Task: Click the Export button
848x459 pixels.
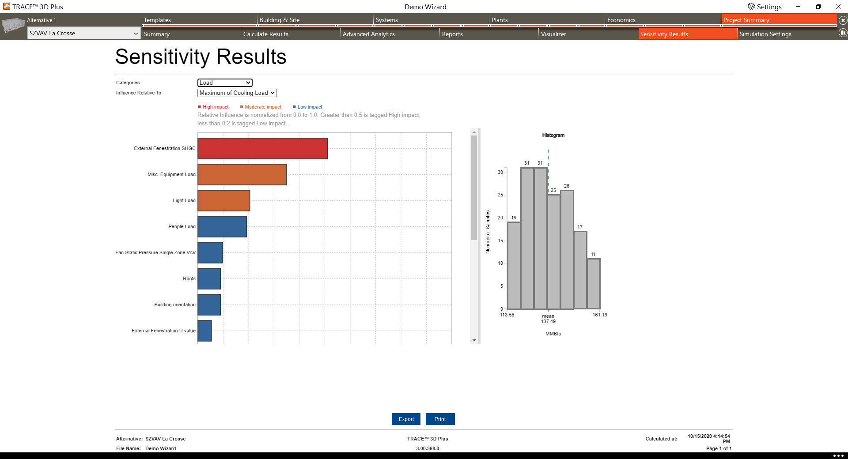Action: tap(406, 419)
